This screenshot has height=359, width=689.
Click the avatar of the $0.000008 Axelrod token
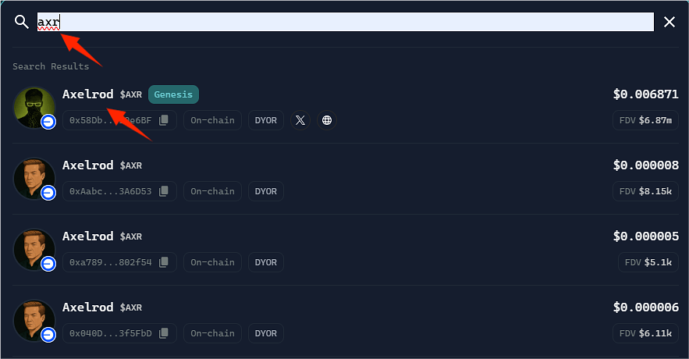tap(34, 178)
